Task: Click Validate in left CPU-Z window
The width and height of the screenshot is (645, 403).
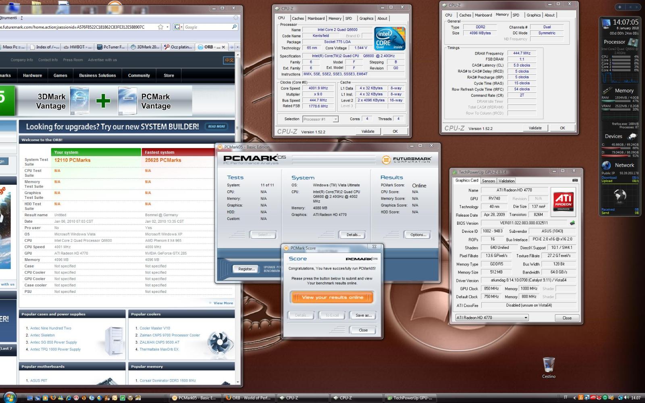Action: click(368, 131)
